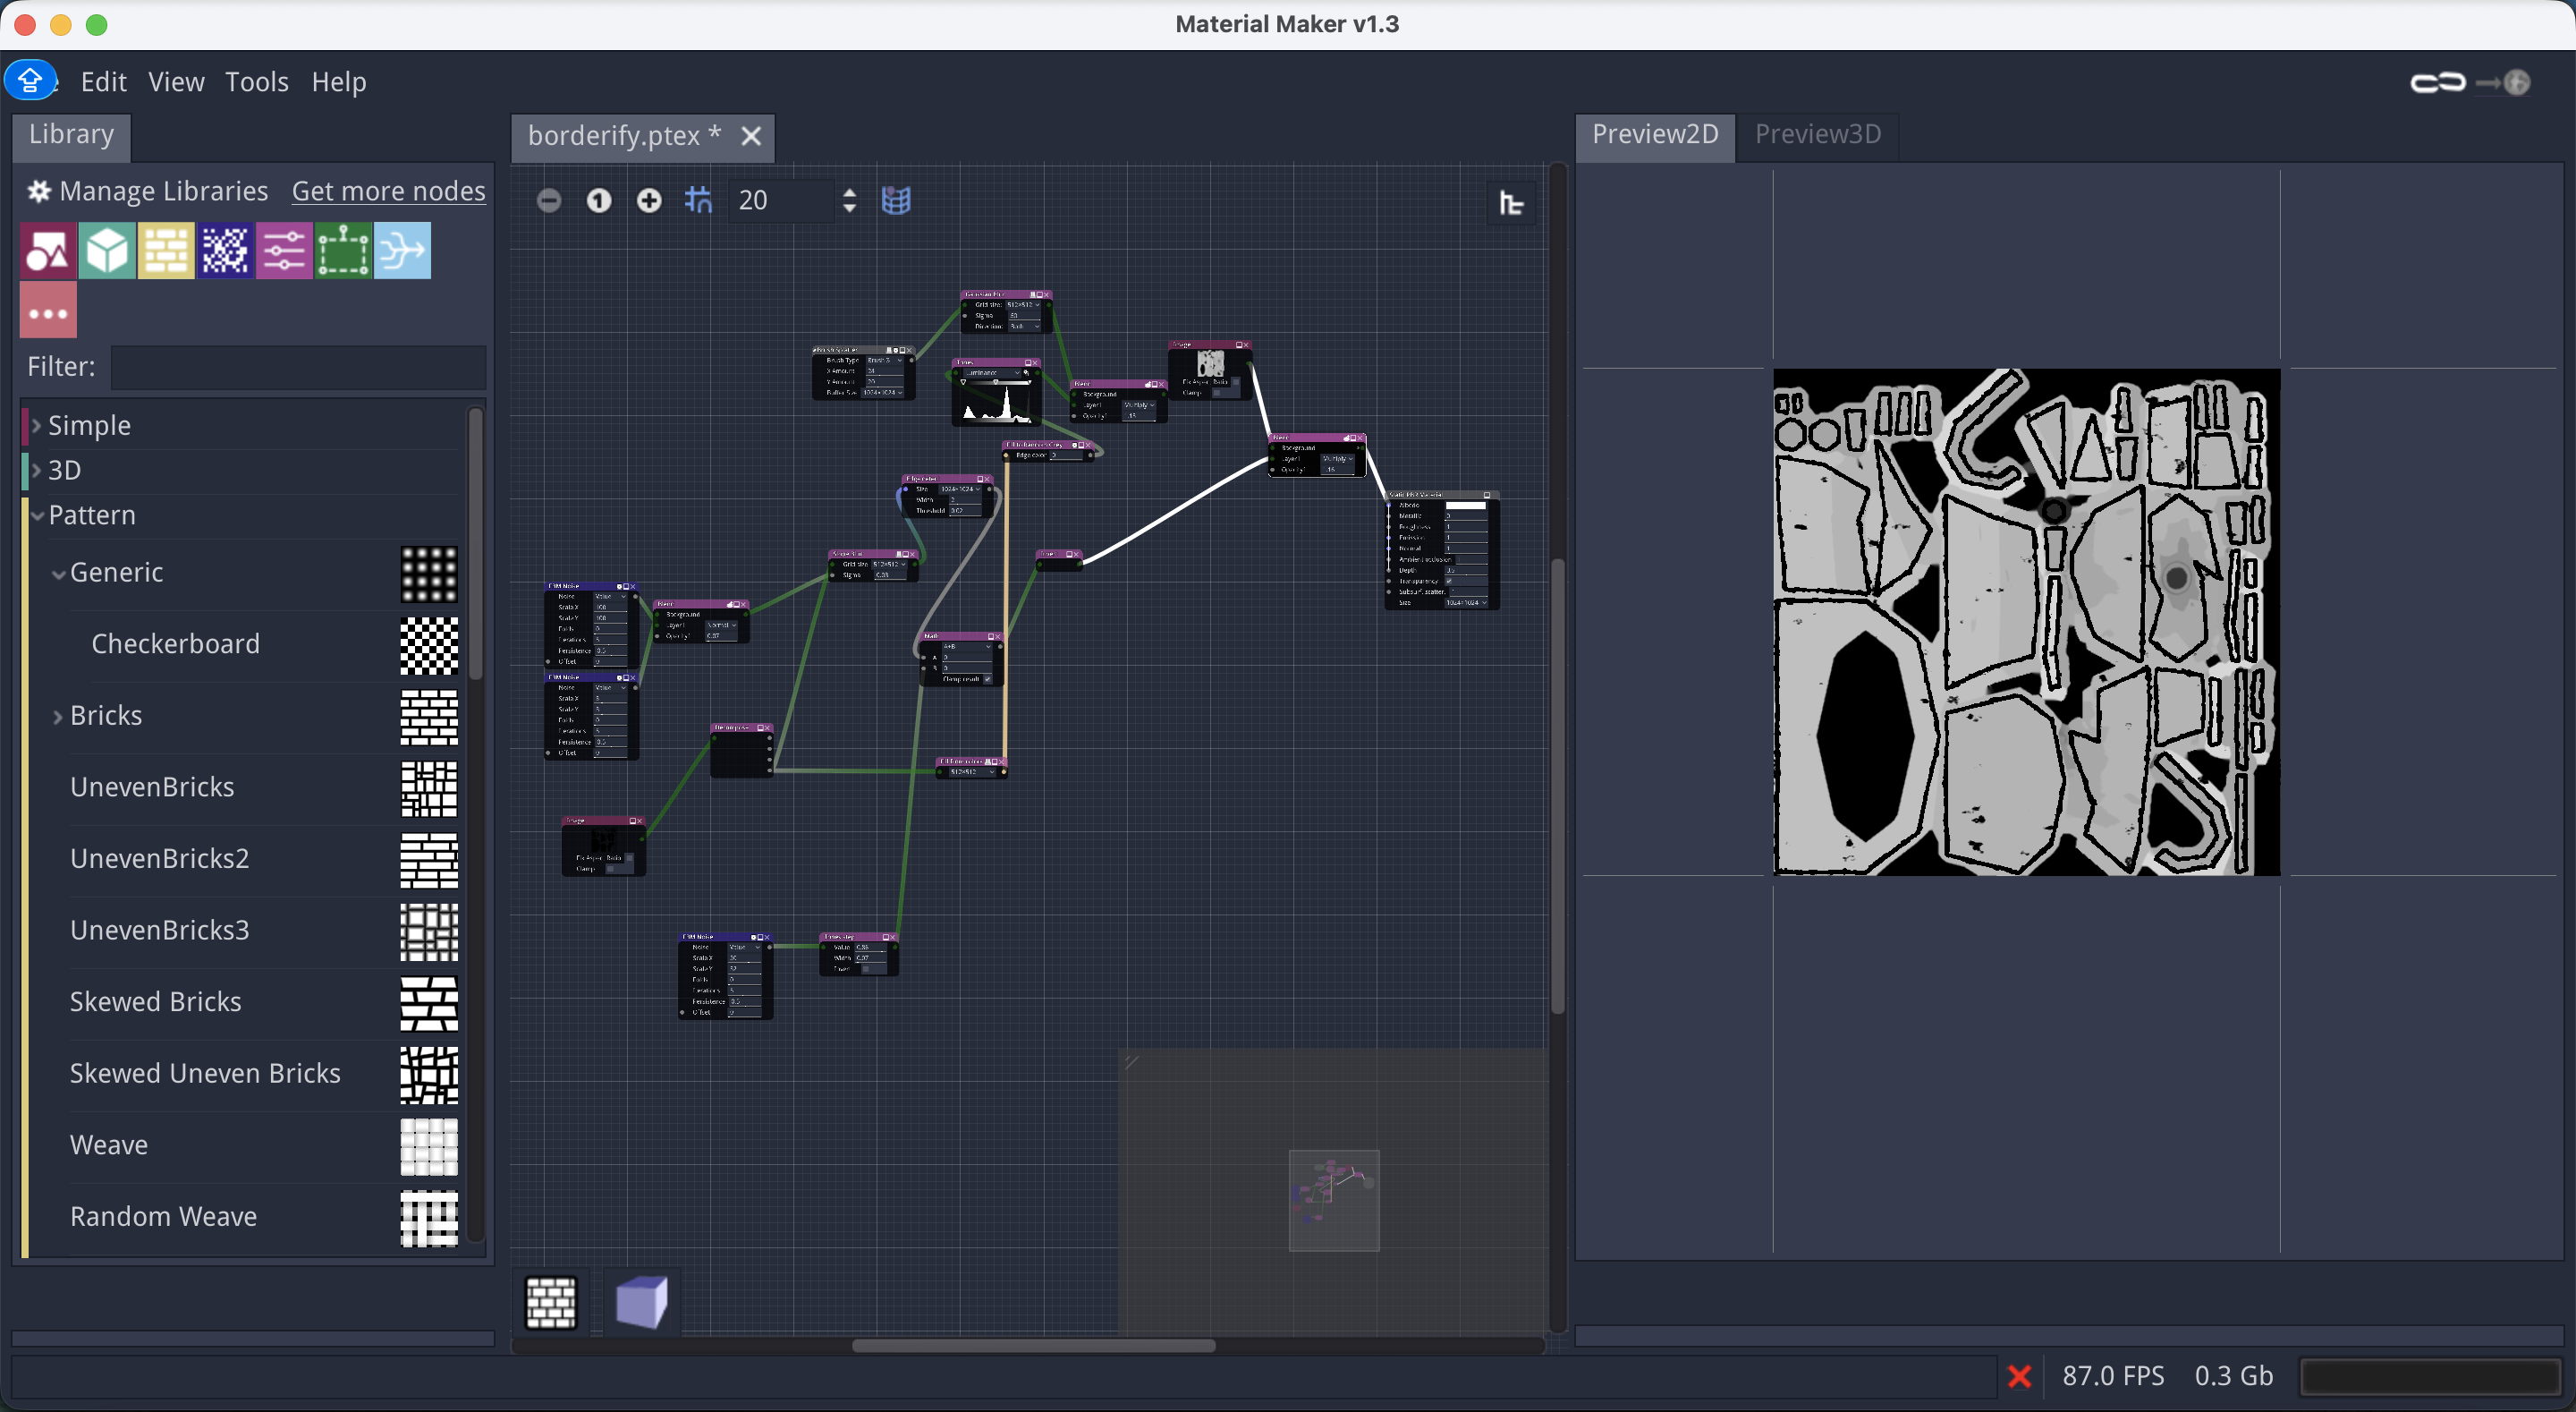Screen dimensions: 2576x1412
Task: Toggle grid snapping icon in graph toolbar
Action: [698, 201]
